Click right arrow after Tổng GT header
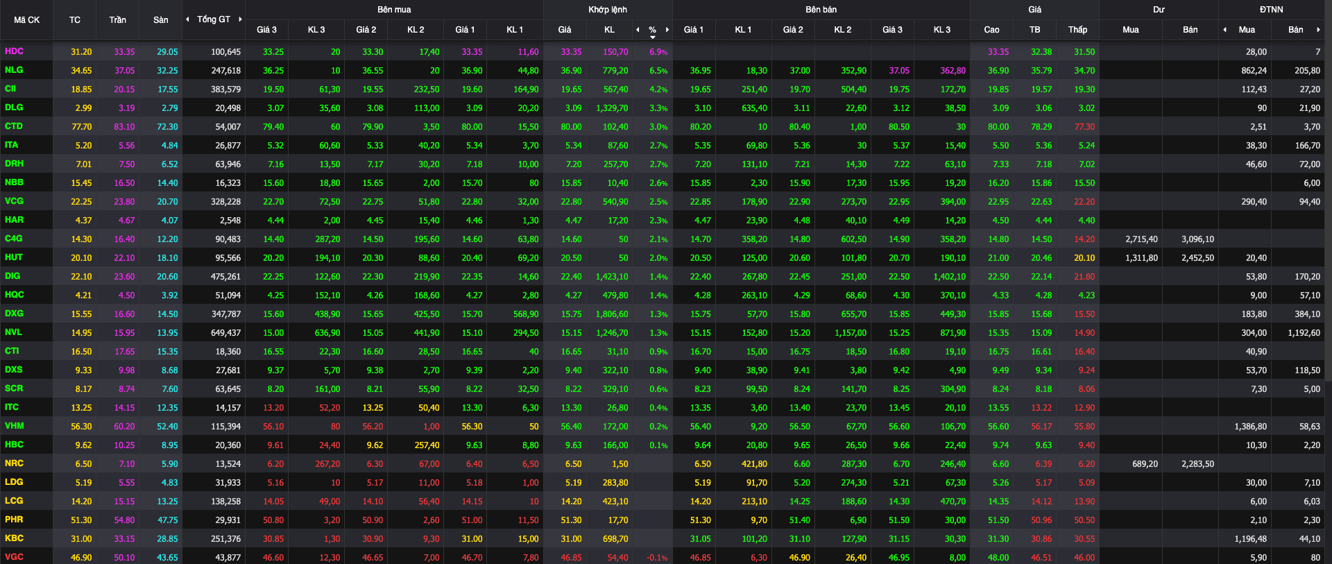The image size is (1332, 564). (x=240, y=19)
